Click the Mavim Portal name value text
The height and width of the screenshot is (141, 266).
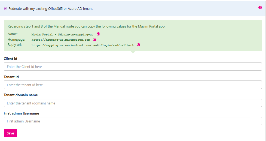click(62, 35)
